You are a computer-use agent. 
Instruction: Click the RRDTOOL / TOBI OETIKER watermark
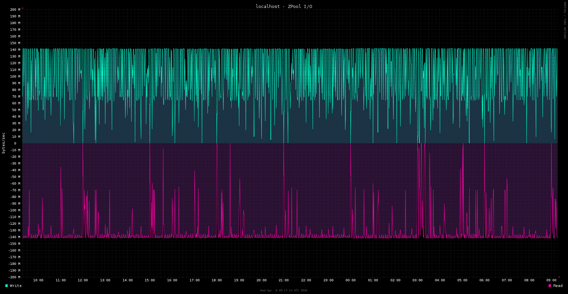565,20
